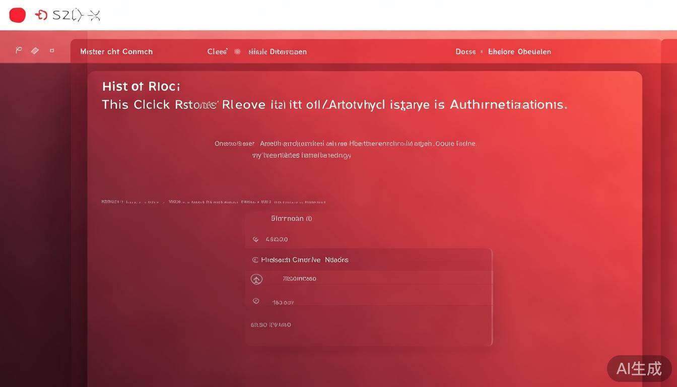Click the icon left of 'A8Q0.0' row

(x=255, y=239)
